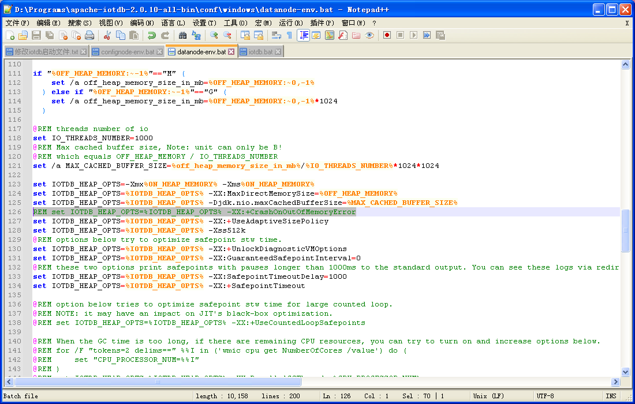Open the Replace dialog icon

pyautogui.click(x=196, y=36)
